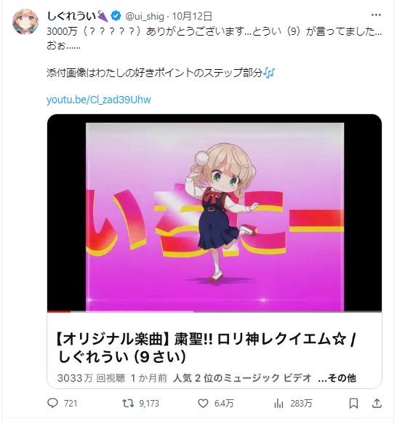Click the 283万 view count
The image size is (405, 424).
(301, 404)
